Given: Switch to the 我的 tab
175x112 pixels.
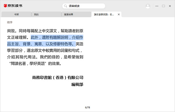Looking at the screenshot, I should (x=46, y=15).
